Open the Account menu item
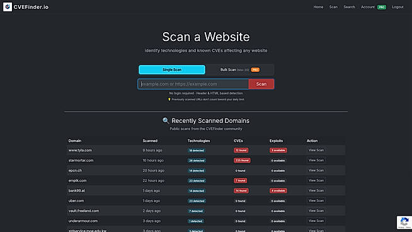Screen dimensions: 412x232 (368, 7)
